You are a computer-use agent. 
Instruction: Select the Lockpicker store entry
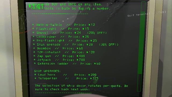click(61, 37)
